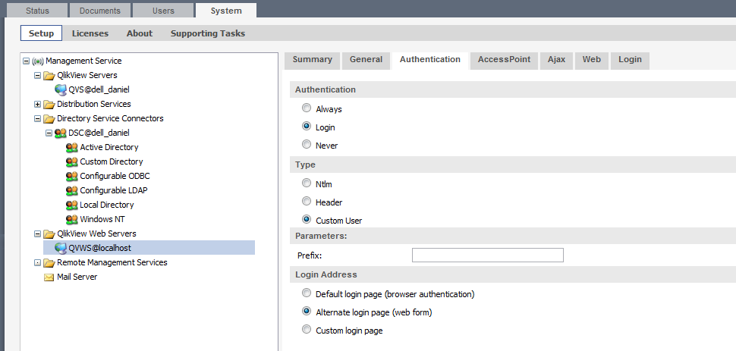
Task: Click the QlikView Web Servers folder icon
Action: pyautogui.click(x=49, y=233)
